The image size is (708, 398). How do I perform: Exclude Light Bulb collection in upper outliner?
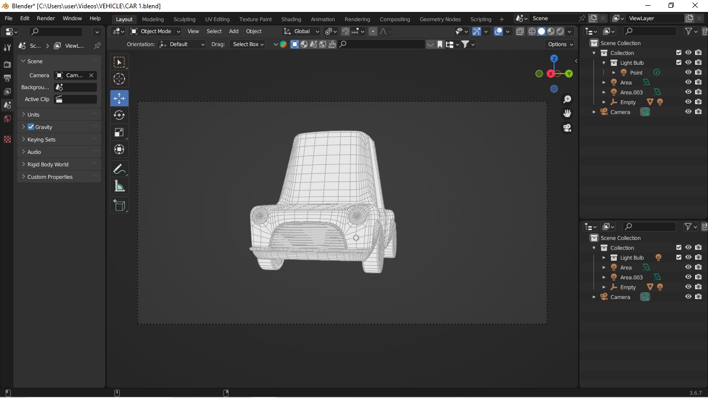(679, 63)
